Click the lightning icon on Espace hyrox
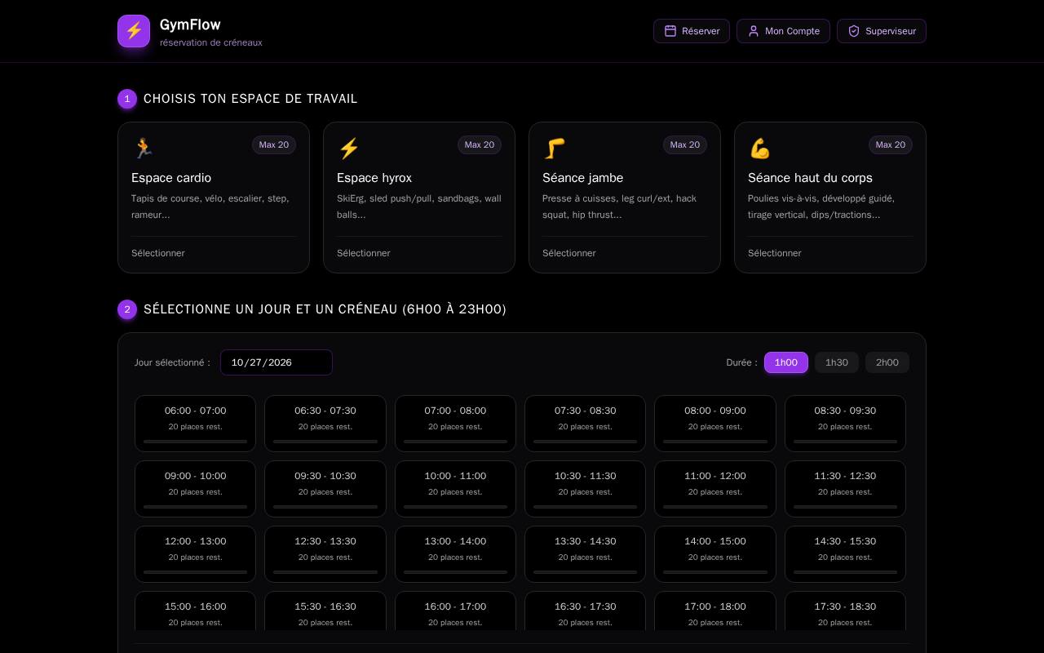This screenshot has height=653, width=1044. (349, 148)
